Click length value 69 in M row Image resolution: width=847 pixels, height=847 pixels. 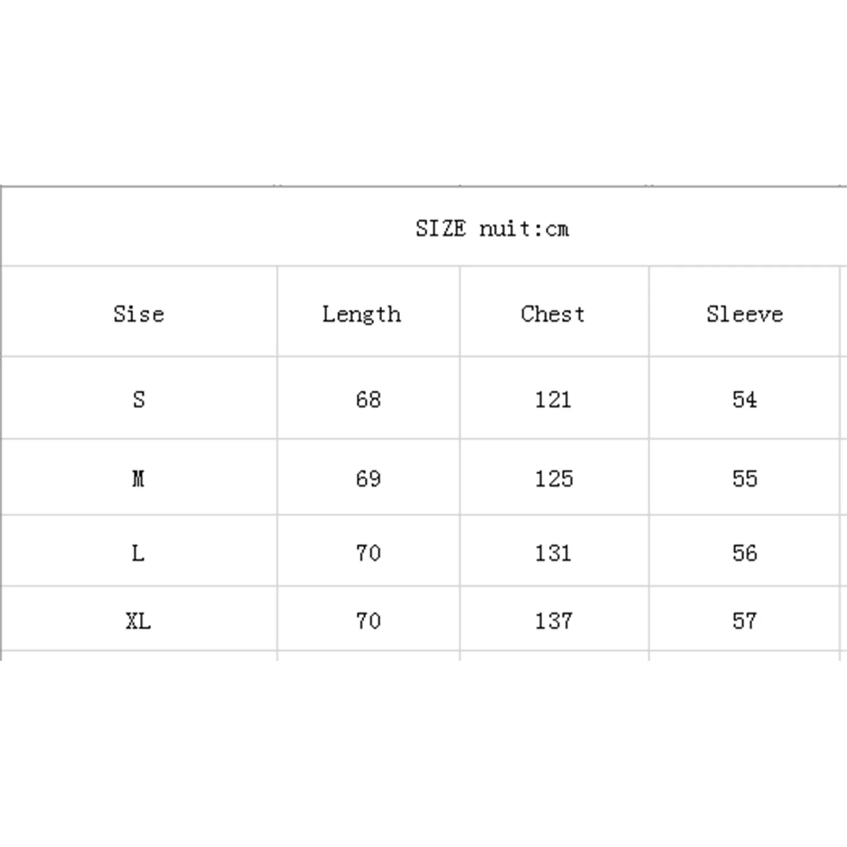click(368, 479)
